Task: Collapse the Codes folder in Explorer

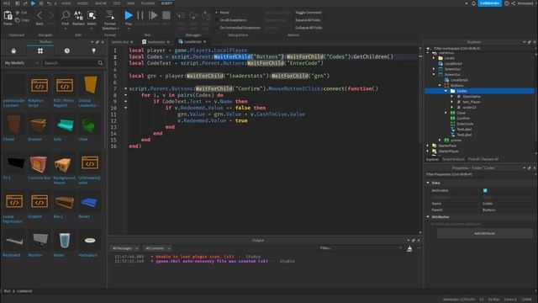Action: 446,91
